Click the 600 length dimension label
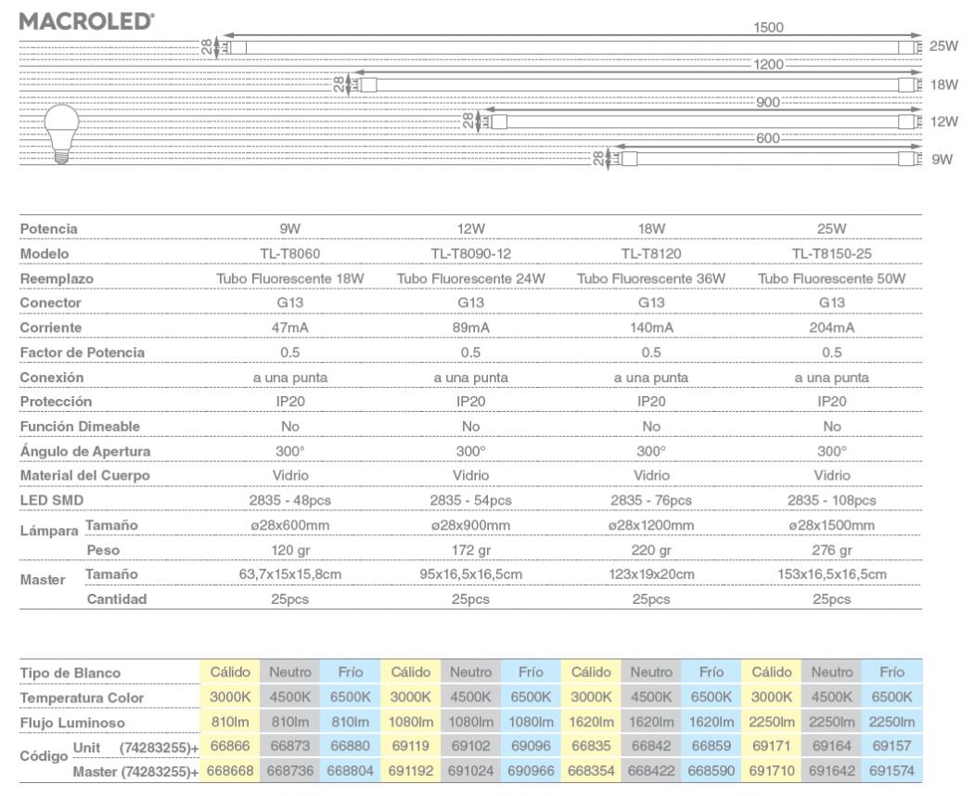 click(768, 138)
